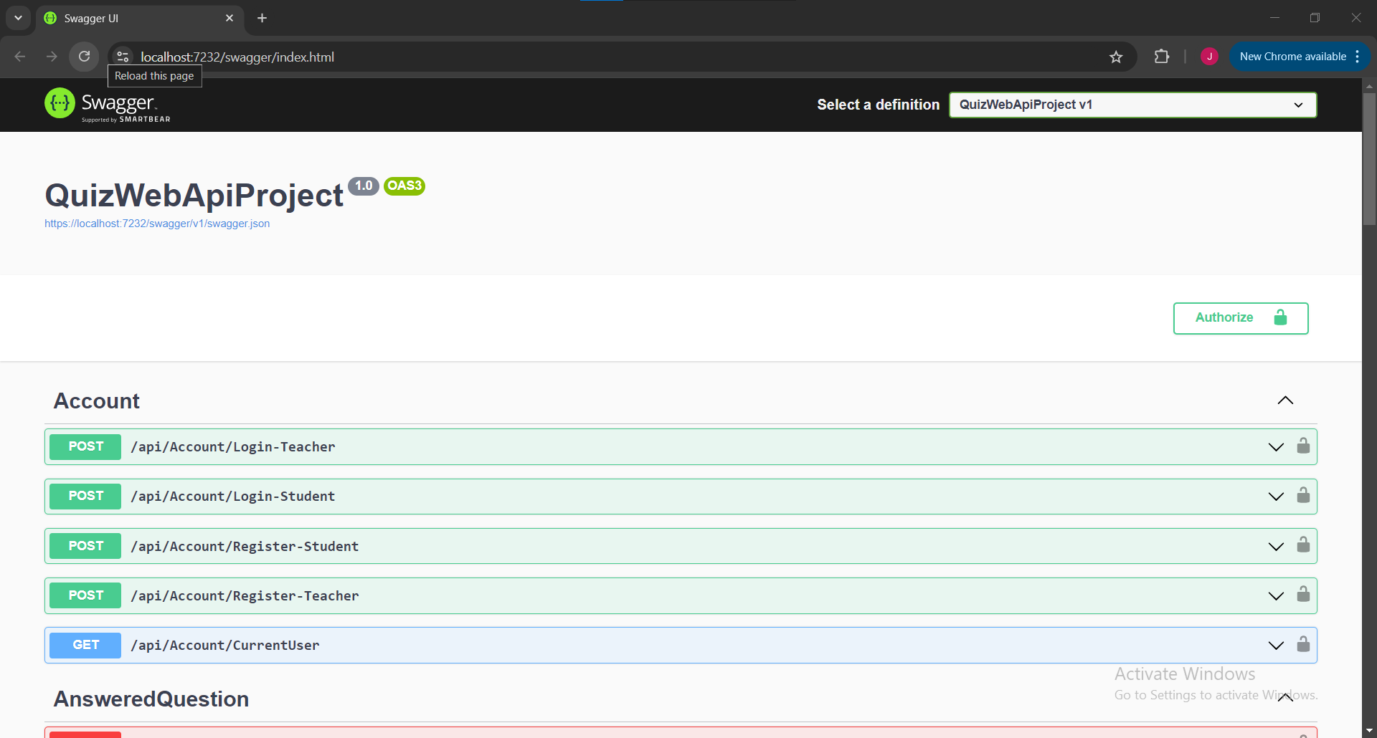The image size is (1377, 738).
Task: Open the swagger.json specification link
Action: (x=156, y=224)
